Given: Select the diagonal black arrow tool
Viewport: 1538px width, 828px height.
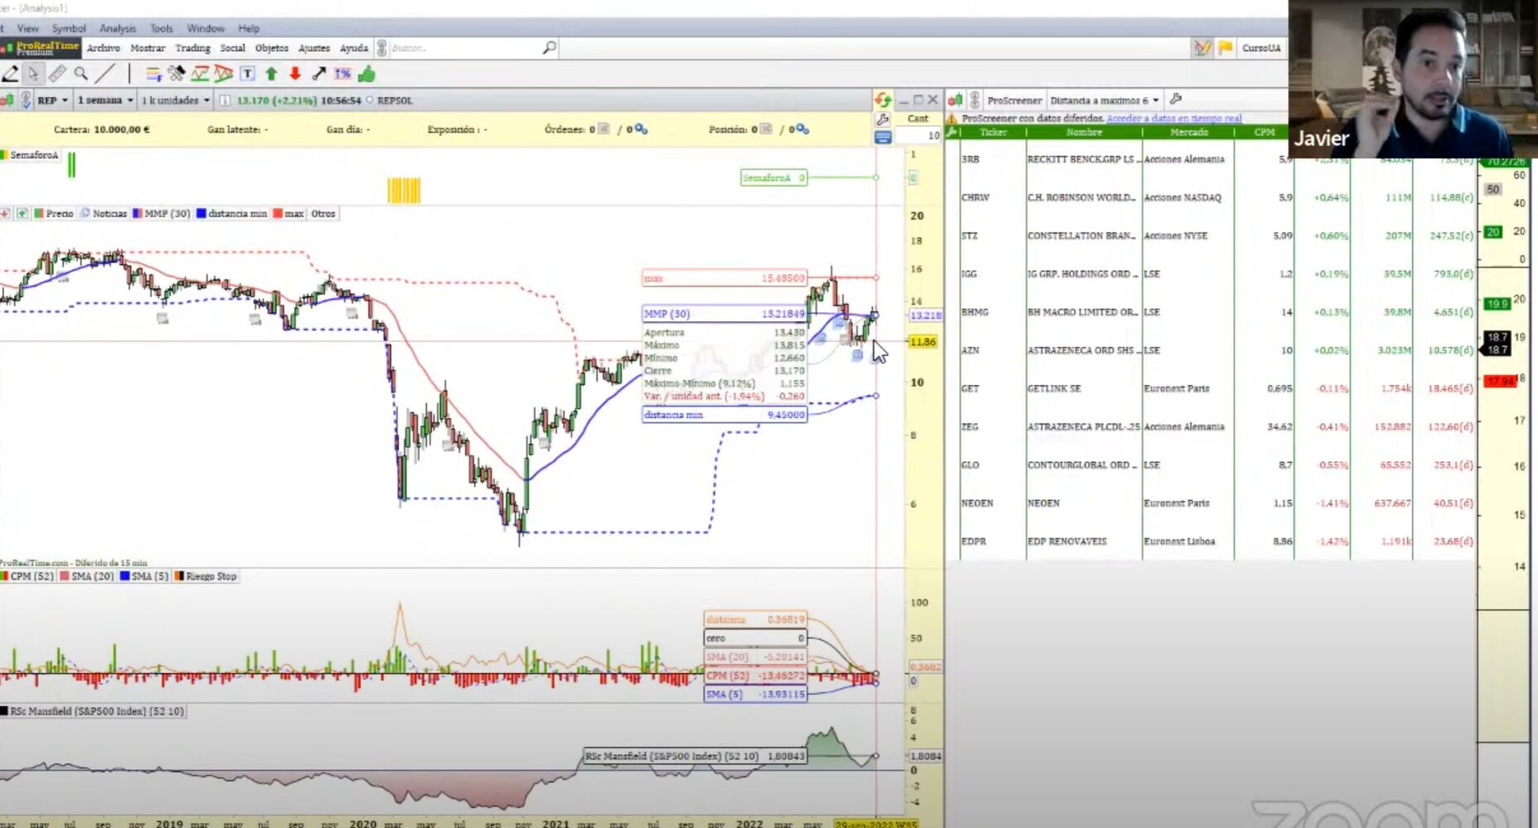Looking at the screenshot, I should click(319, 75).
